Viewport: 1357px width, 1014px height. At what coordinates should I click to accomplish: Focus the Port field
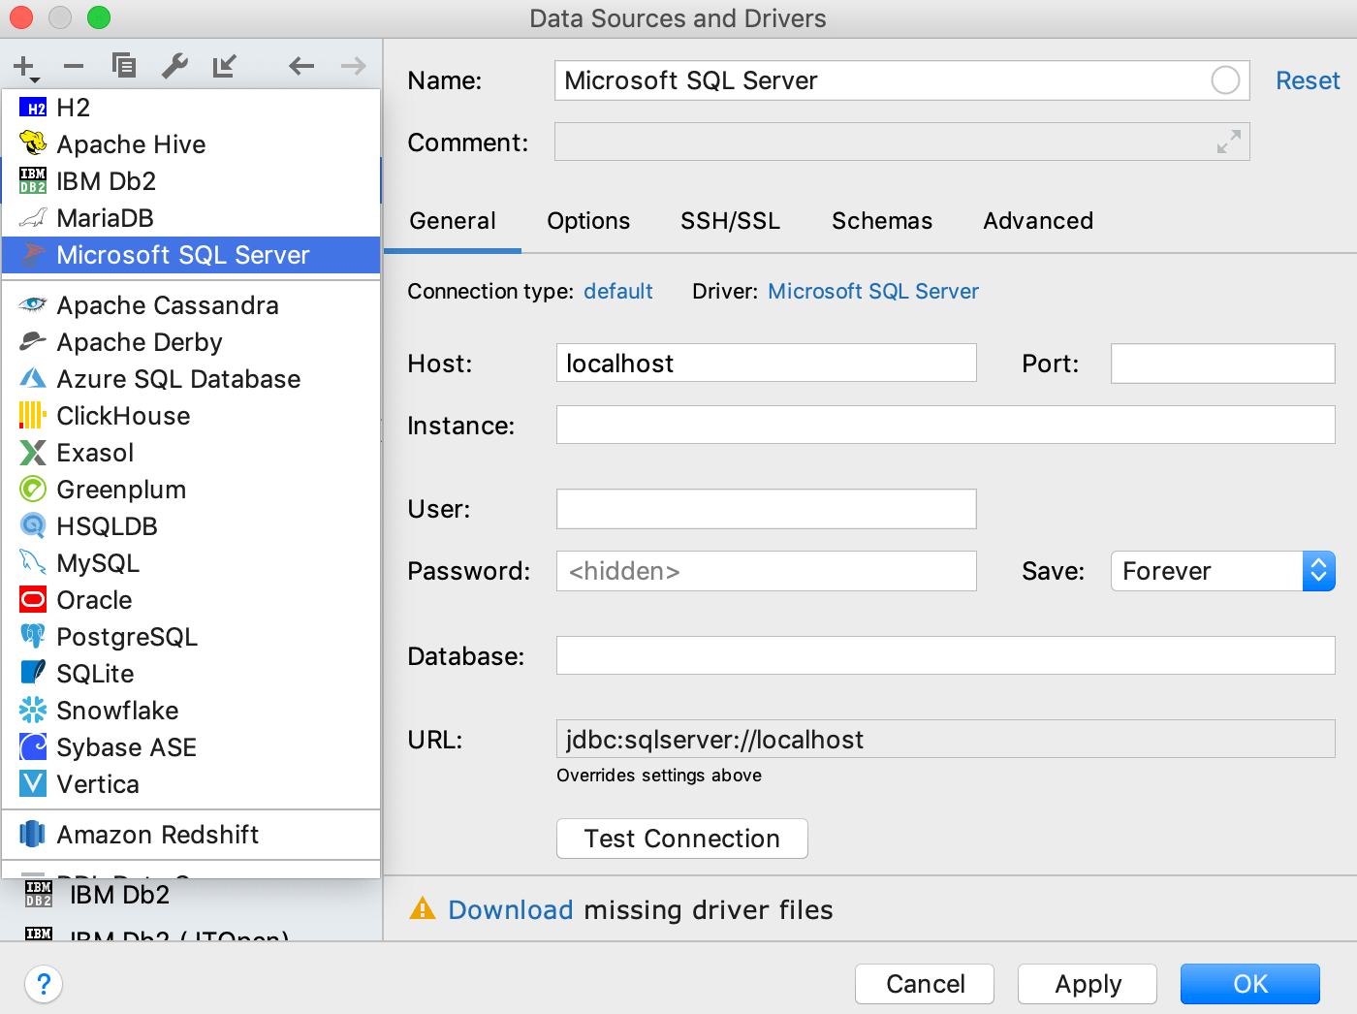click(x=1223, y=364)
